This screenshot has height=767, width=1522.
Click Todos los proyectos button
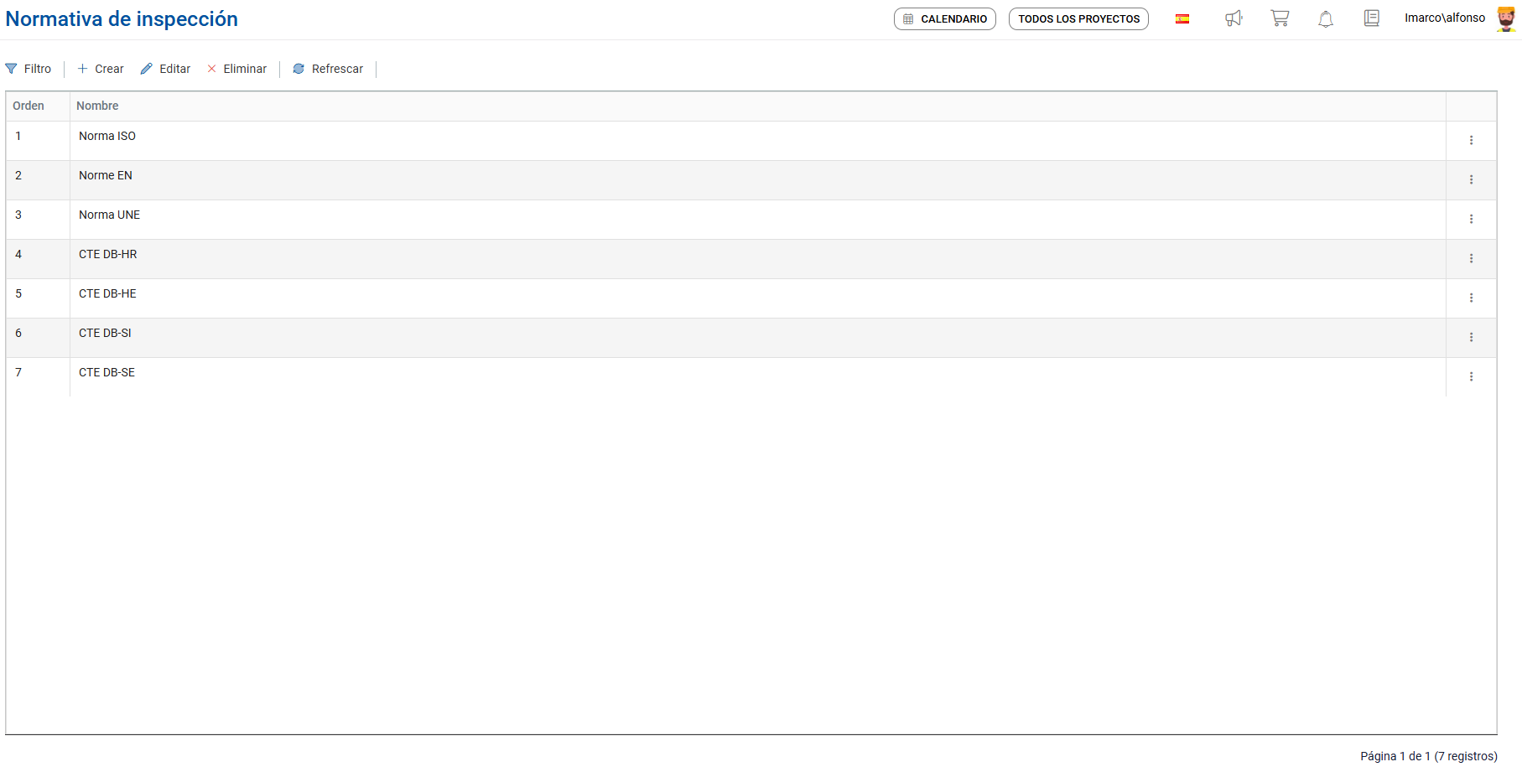pos(1078,18)
